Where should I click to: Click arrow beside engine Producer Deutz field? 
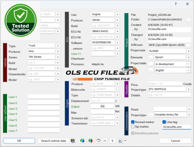tap(117, 84)
